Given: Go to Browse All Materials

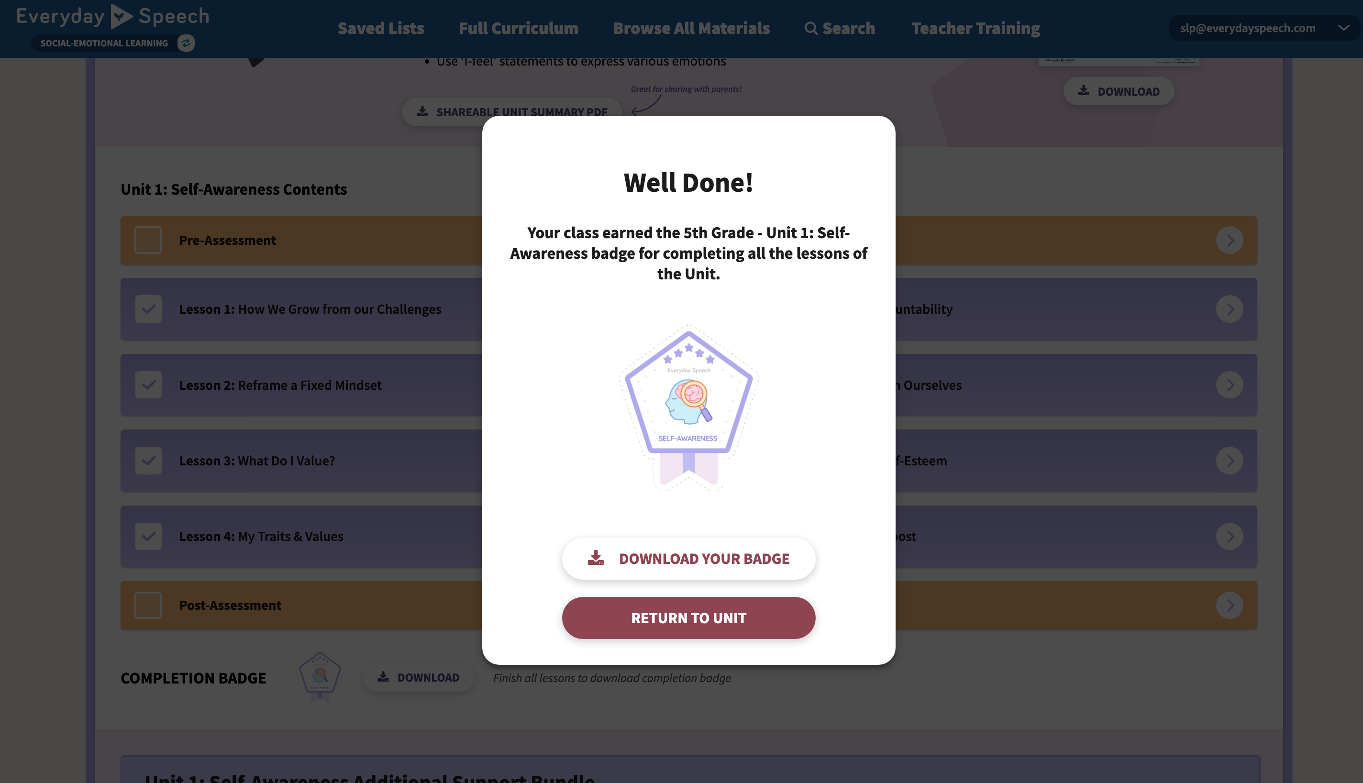Looking at the screenshot, I should 691,28.
